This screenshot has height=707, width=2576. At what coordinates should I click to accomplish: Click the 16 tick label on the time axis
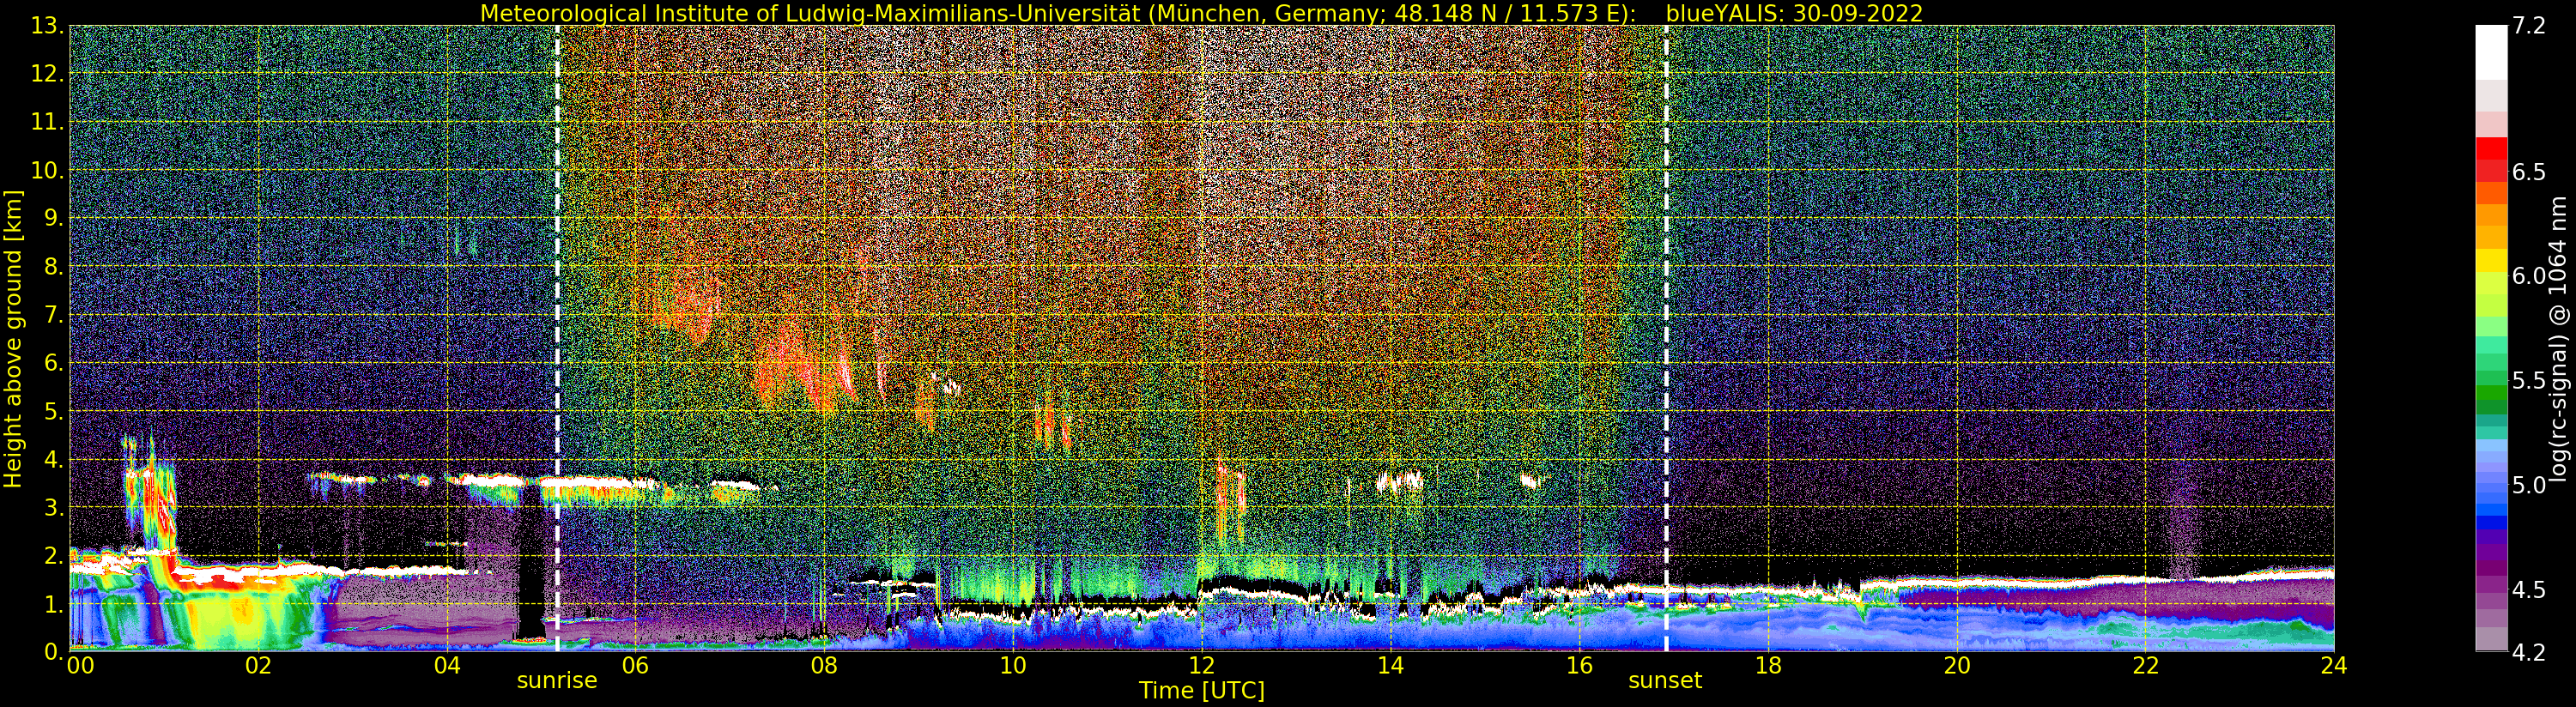1579,666
